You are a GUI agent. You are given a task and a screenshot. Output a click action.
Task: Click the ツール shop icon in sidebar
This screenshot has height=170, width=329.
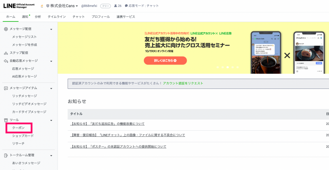coord(6,120)
